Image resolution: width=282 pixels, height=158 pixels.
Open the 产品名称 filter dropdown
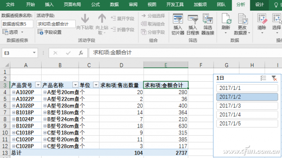click(x=75, y=85)
